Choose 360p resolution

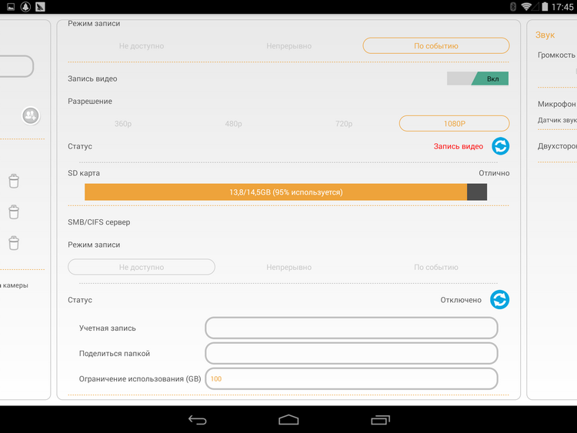[123, 124]
